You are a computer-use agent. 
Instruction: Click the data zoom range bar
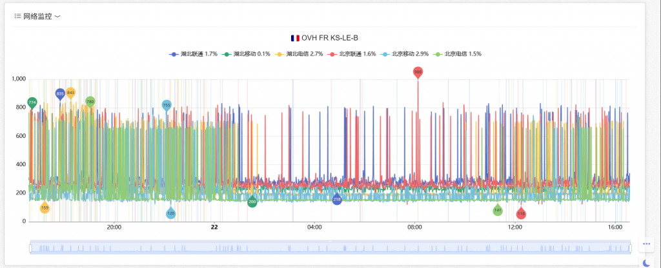(329, 247)
